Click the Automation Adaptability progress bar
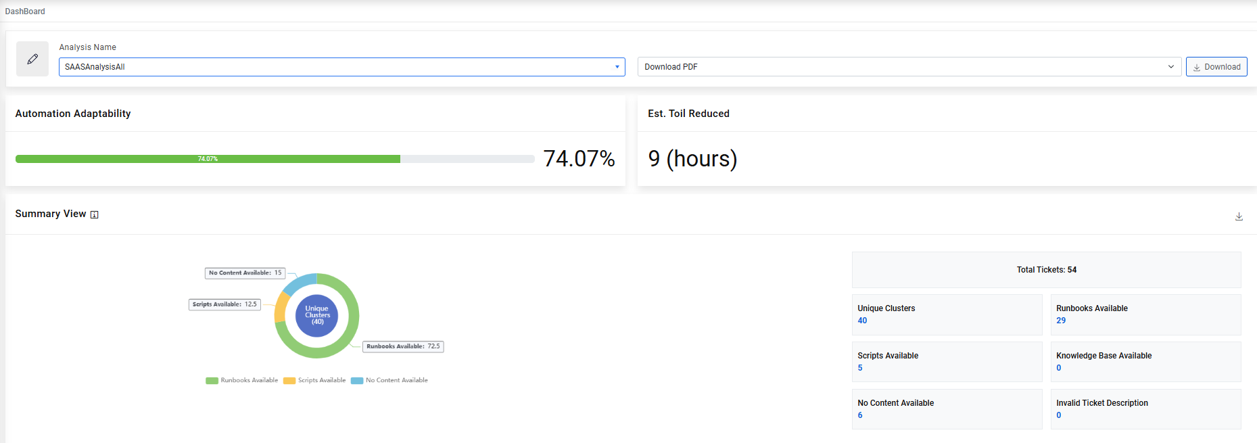This screenshot has width=1257, height=443. pos(275,159)
